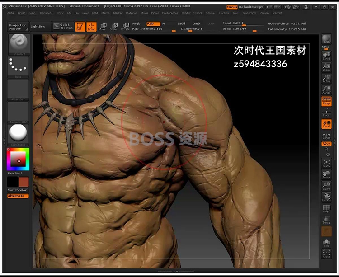Select the reddish-brown main color swatch
Viewport: 339px width, 277px height.
(x=24, y=182)
